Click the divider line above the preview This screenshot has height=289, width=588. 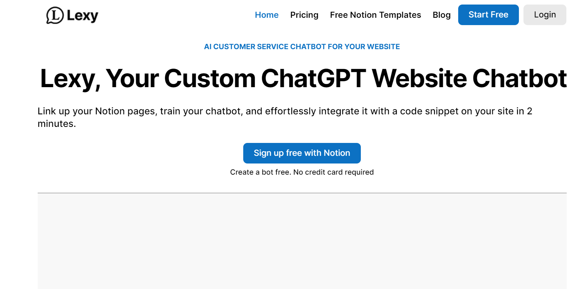(x=302, y=192)
